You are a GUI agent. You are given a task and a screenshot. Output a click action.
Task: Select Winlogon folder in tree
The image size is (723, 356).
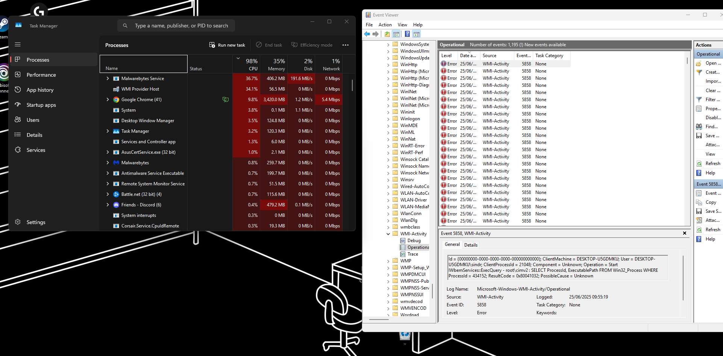pyautogui.click(x=410, y=119)
